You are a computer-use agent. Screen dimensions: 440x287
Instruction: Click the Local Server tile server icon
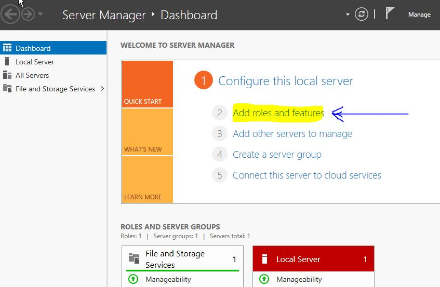(x=264, y=259)
